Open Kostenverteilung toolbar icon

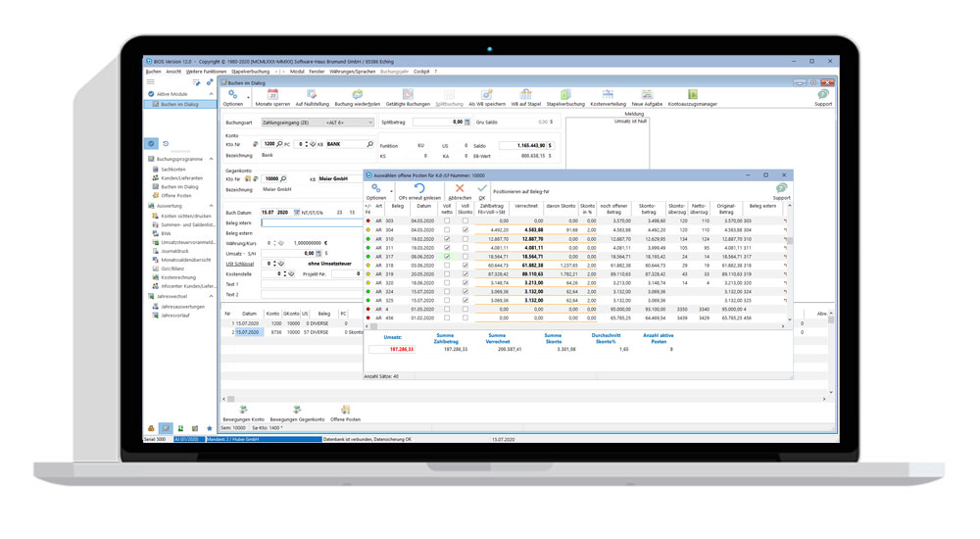point(608,94)
